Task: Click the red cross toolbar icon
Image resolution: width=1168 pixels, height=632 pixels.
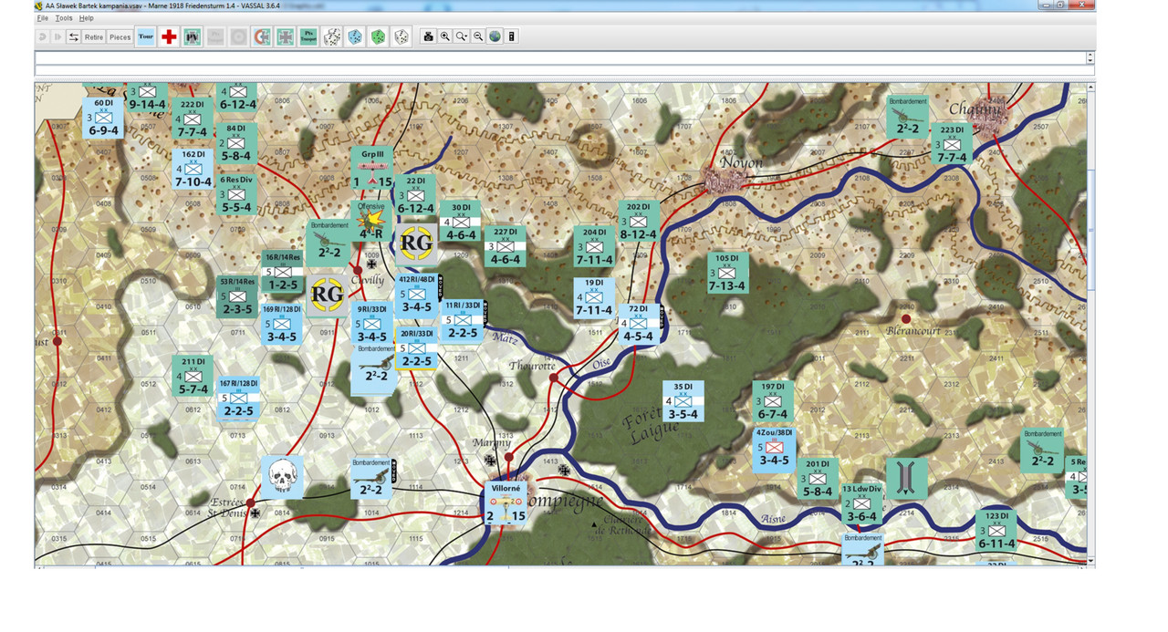Action: (x=169, y=36)
